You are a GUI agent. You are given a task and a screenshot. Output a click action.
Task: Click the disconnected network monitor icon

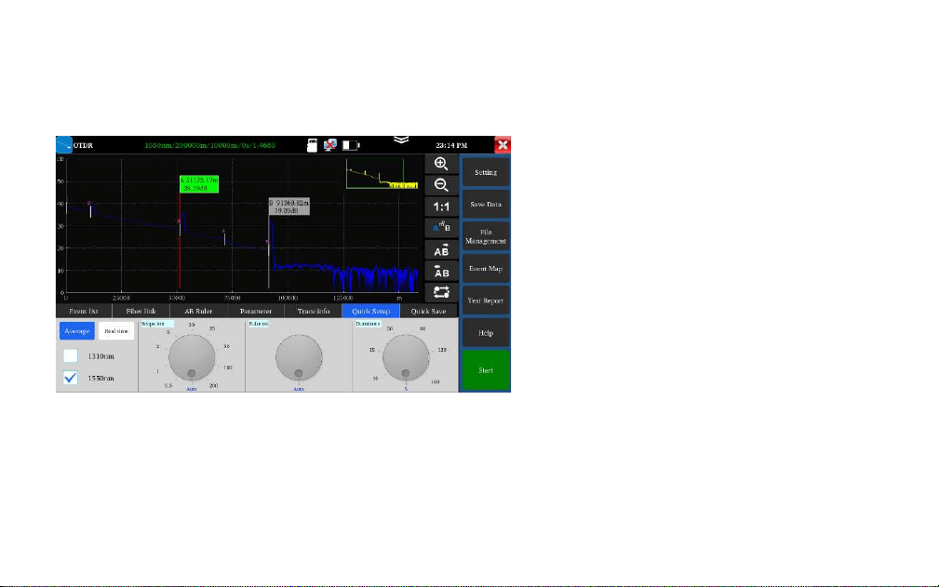tap(330, 145)
